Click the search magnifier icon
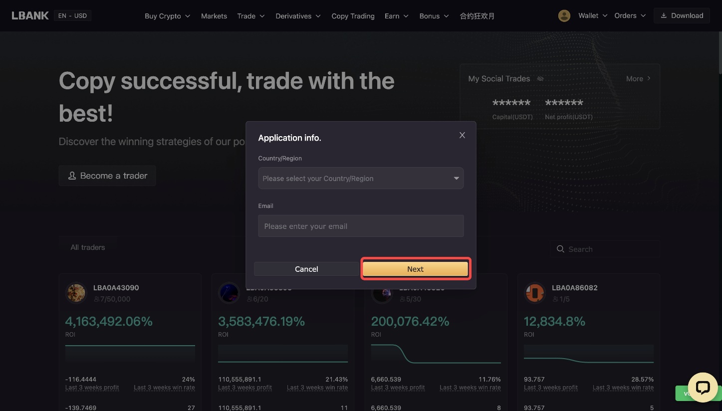Screen dimensions: 722x411 560,249
